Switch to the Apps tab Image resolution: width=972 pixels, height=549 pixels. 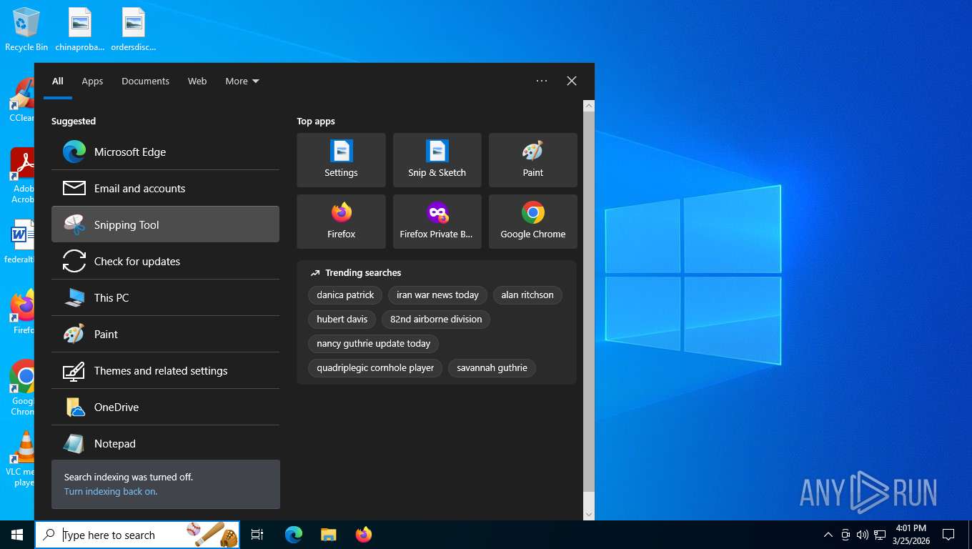(92, 81)
